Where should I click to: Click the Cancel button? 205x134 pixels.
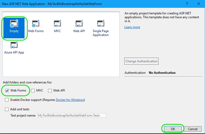tap(193, 129)
